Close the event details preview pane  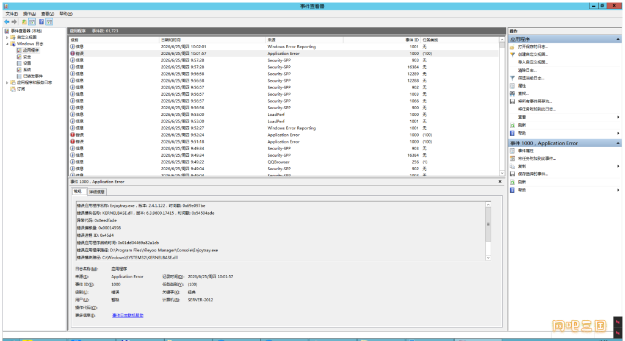(x=500, y=181)
